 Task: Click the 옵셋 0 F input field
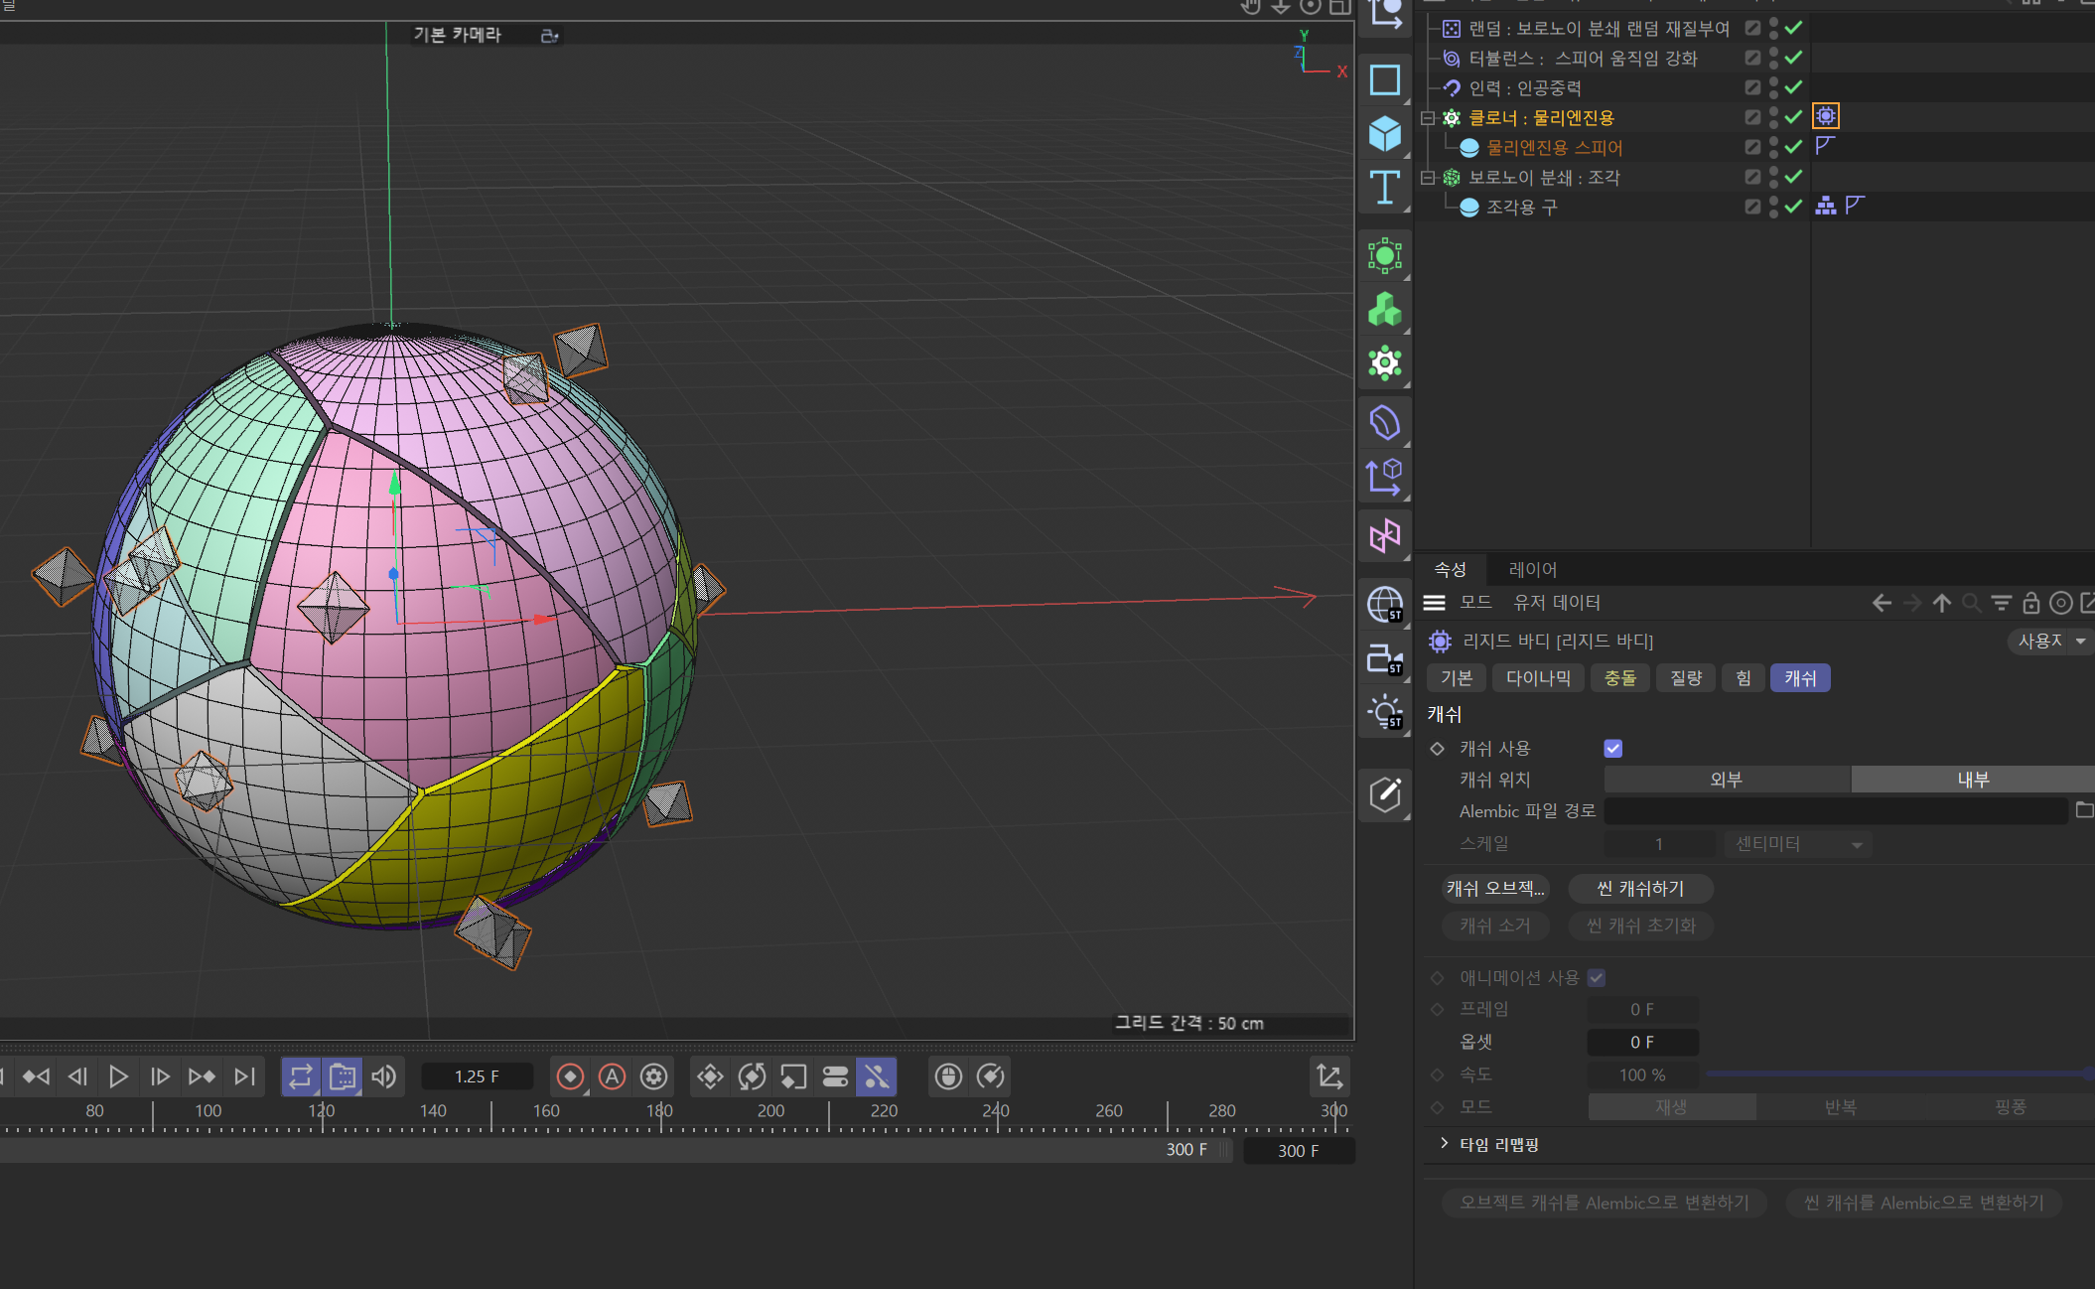tap(1642, 1042)
